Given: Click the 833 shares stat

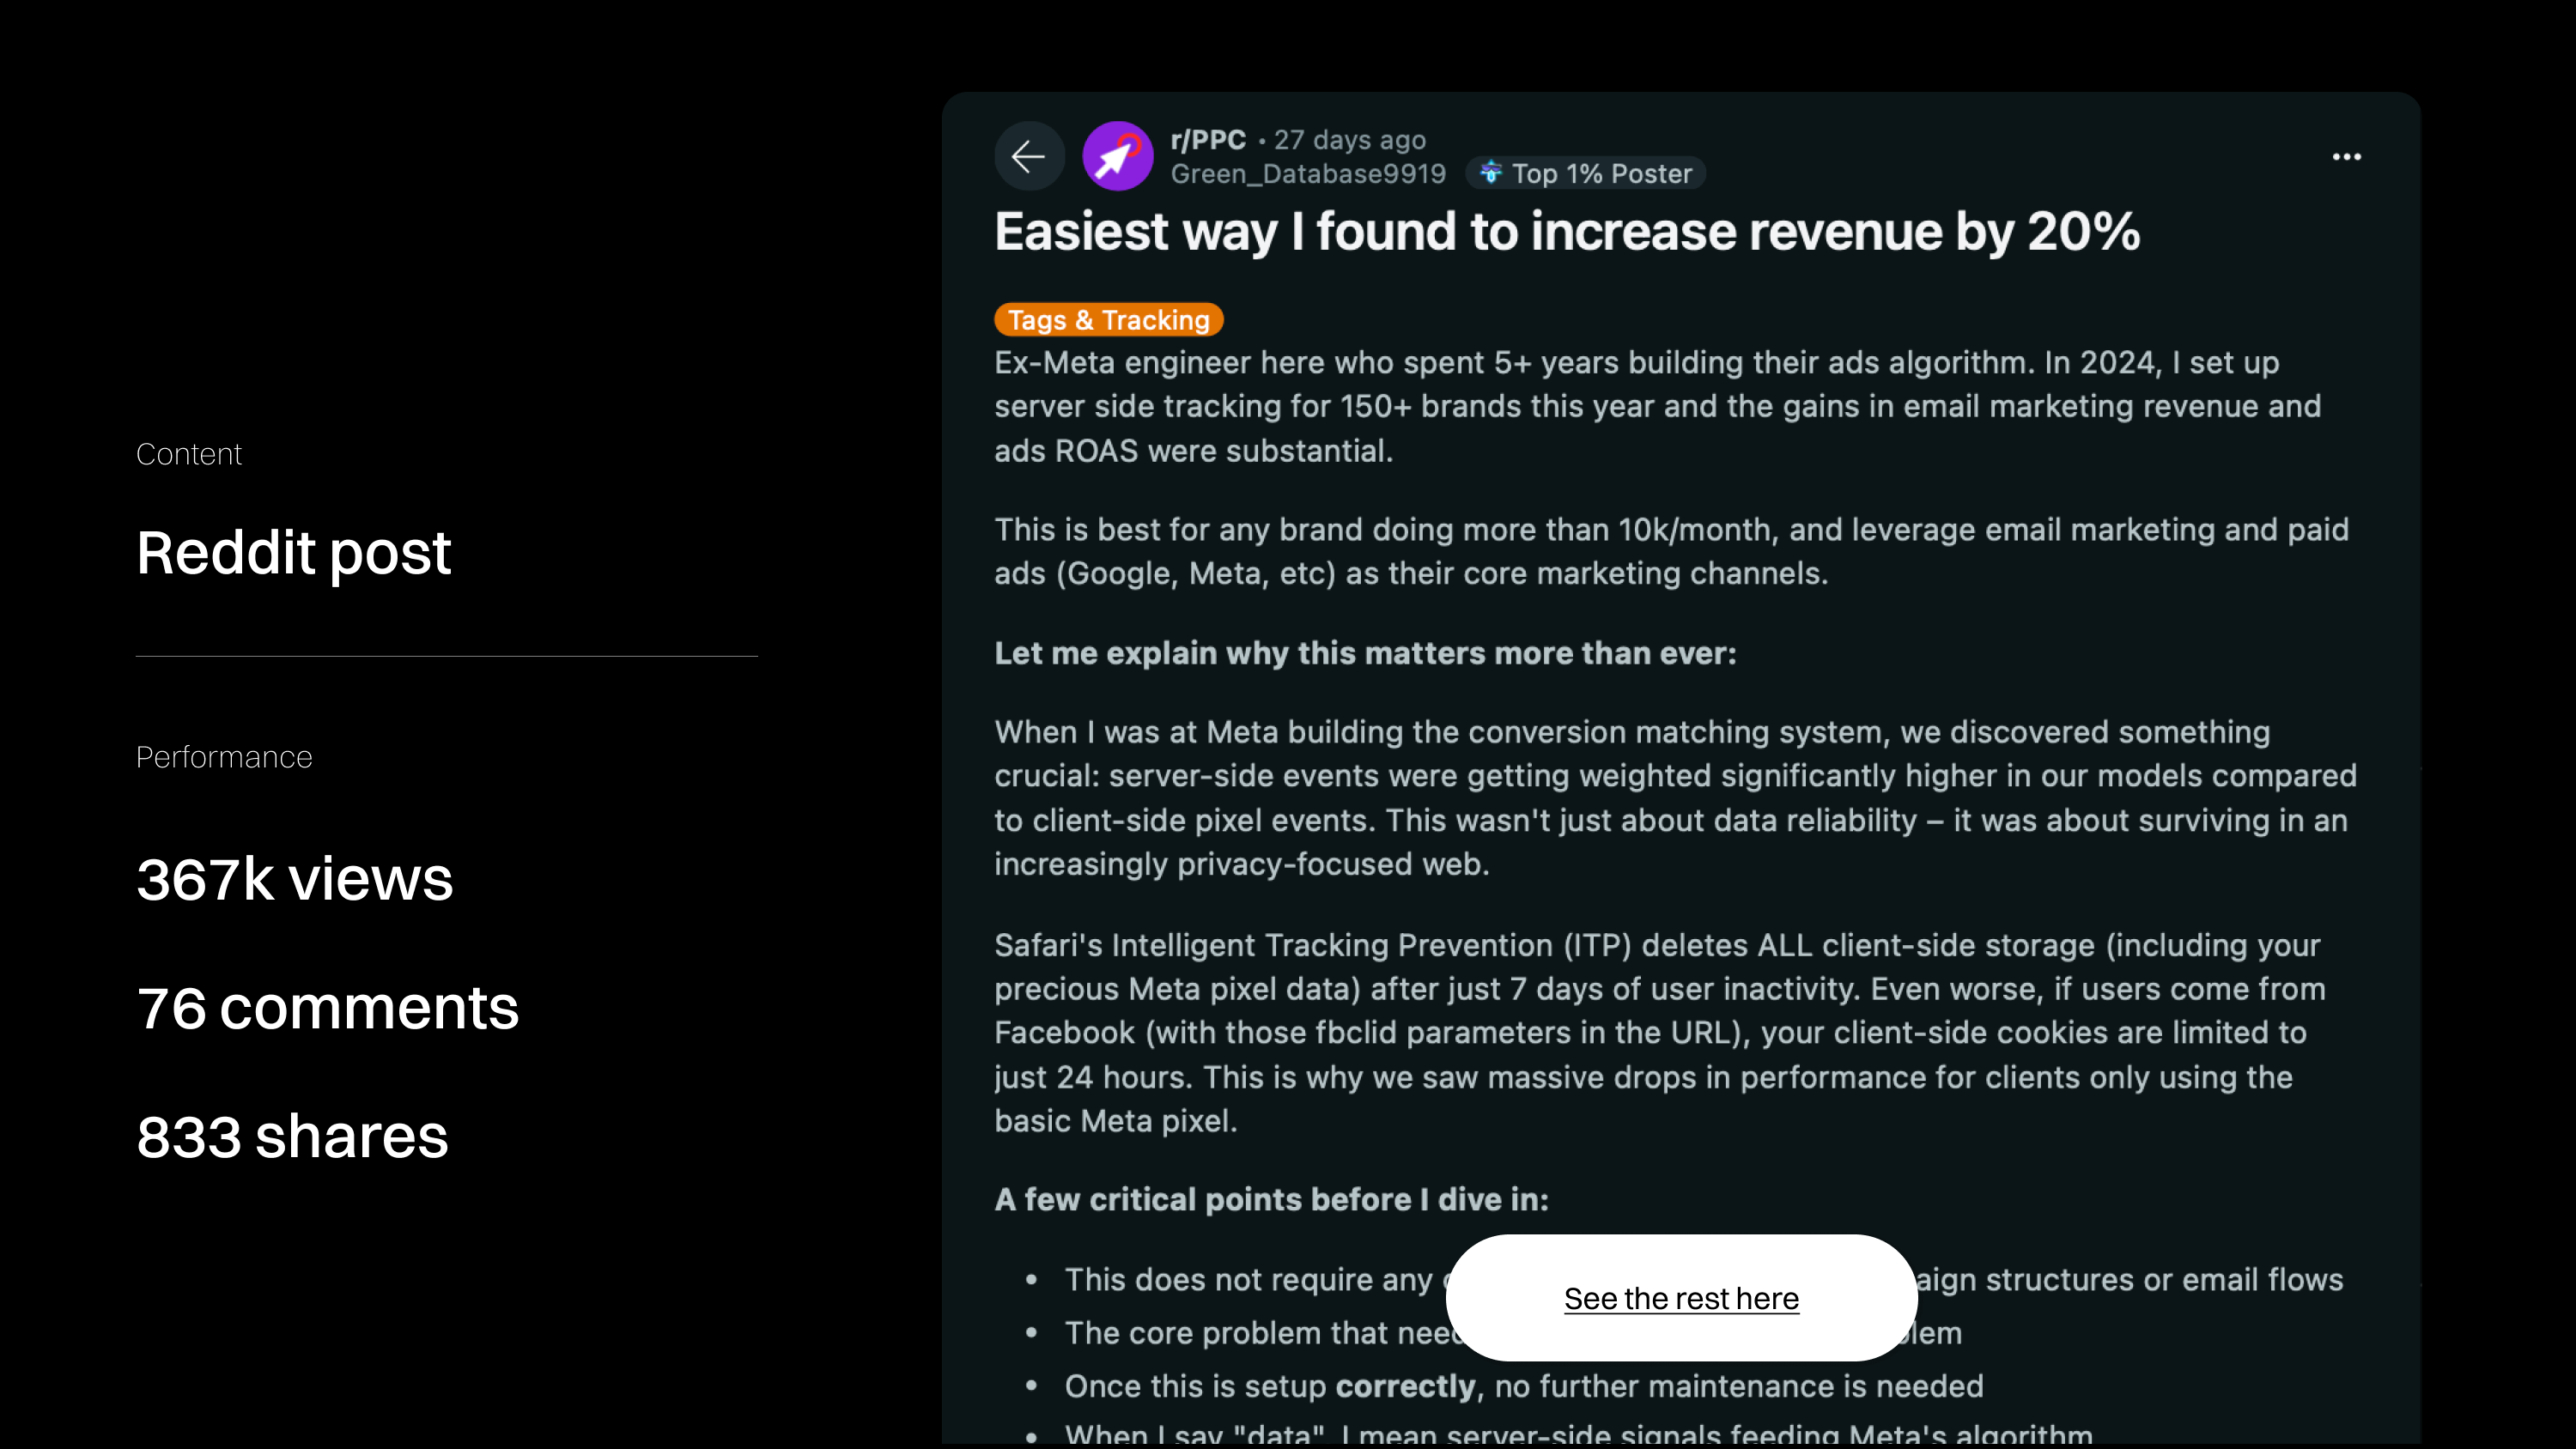Looking at the screenshot, I should [x=292, y=1137].
